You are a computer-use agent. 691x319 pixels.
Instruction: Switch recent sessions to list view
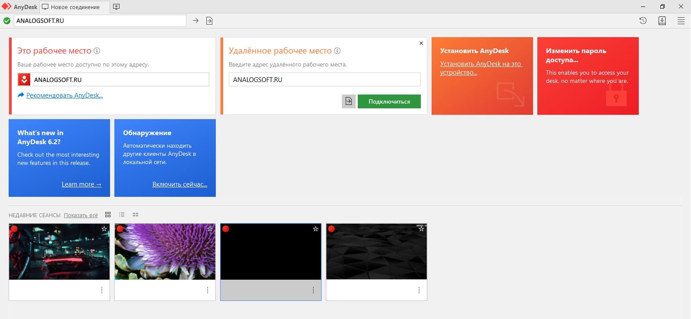(x=122, y=215)
